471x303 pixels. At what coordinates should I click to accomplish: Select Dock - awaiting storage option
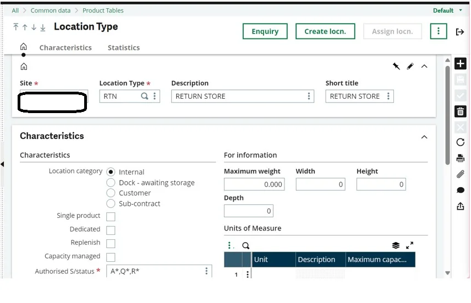[111, 183]
